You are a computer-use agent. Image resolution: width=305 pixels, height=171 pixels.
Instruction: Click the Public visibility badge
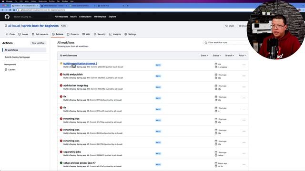point(63,26)
